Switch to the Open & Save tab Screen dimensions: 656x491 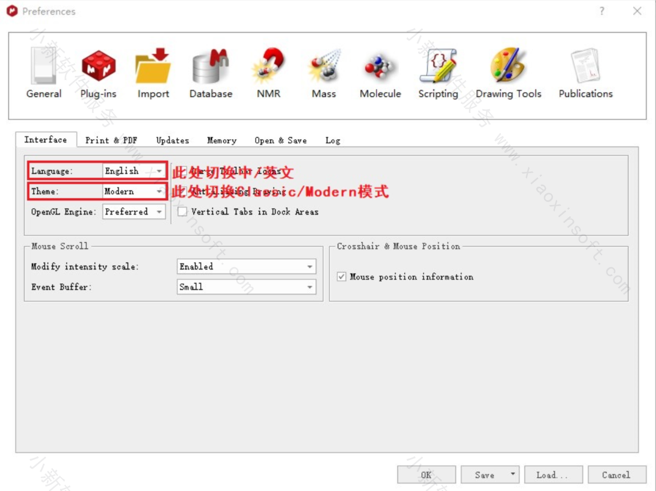click(x=281, y=140)
